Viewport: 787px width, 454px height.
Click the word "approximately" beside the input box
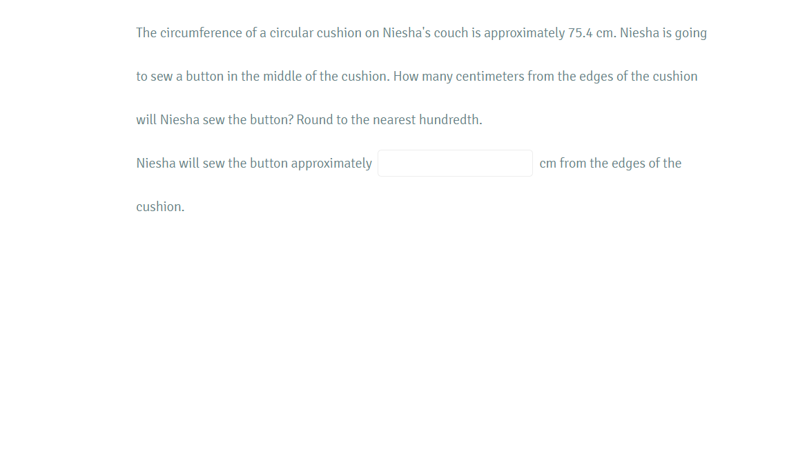tap(331, 164)
